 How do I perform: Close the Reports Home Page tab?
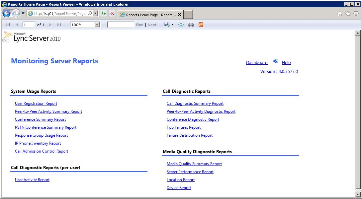(180, 15)
